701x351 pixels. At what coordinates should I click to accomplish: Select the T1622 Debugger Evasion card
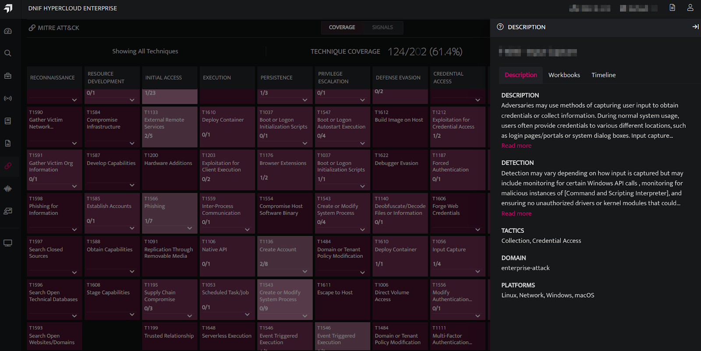(400, 170)
